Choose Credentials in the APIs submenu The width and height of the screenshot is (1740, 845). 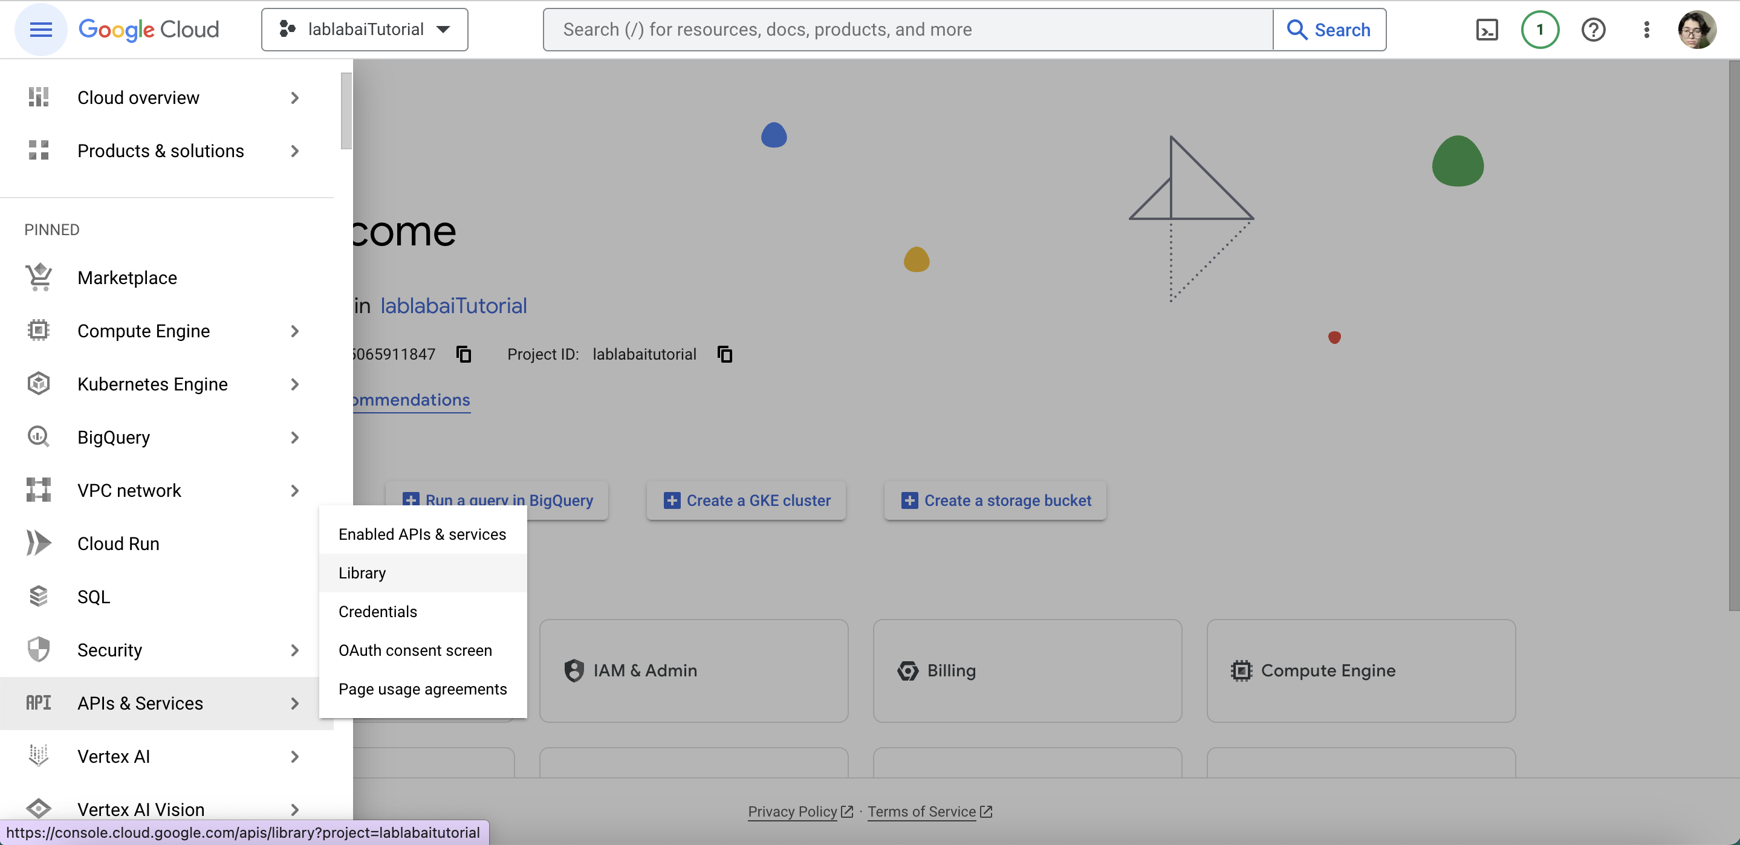378,611
